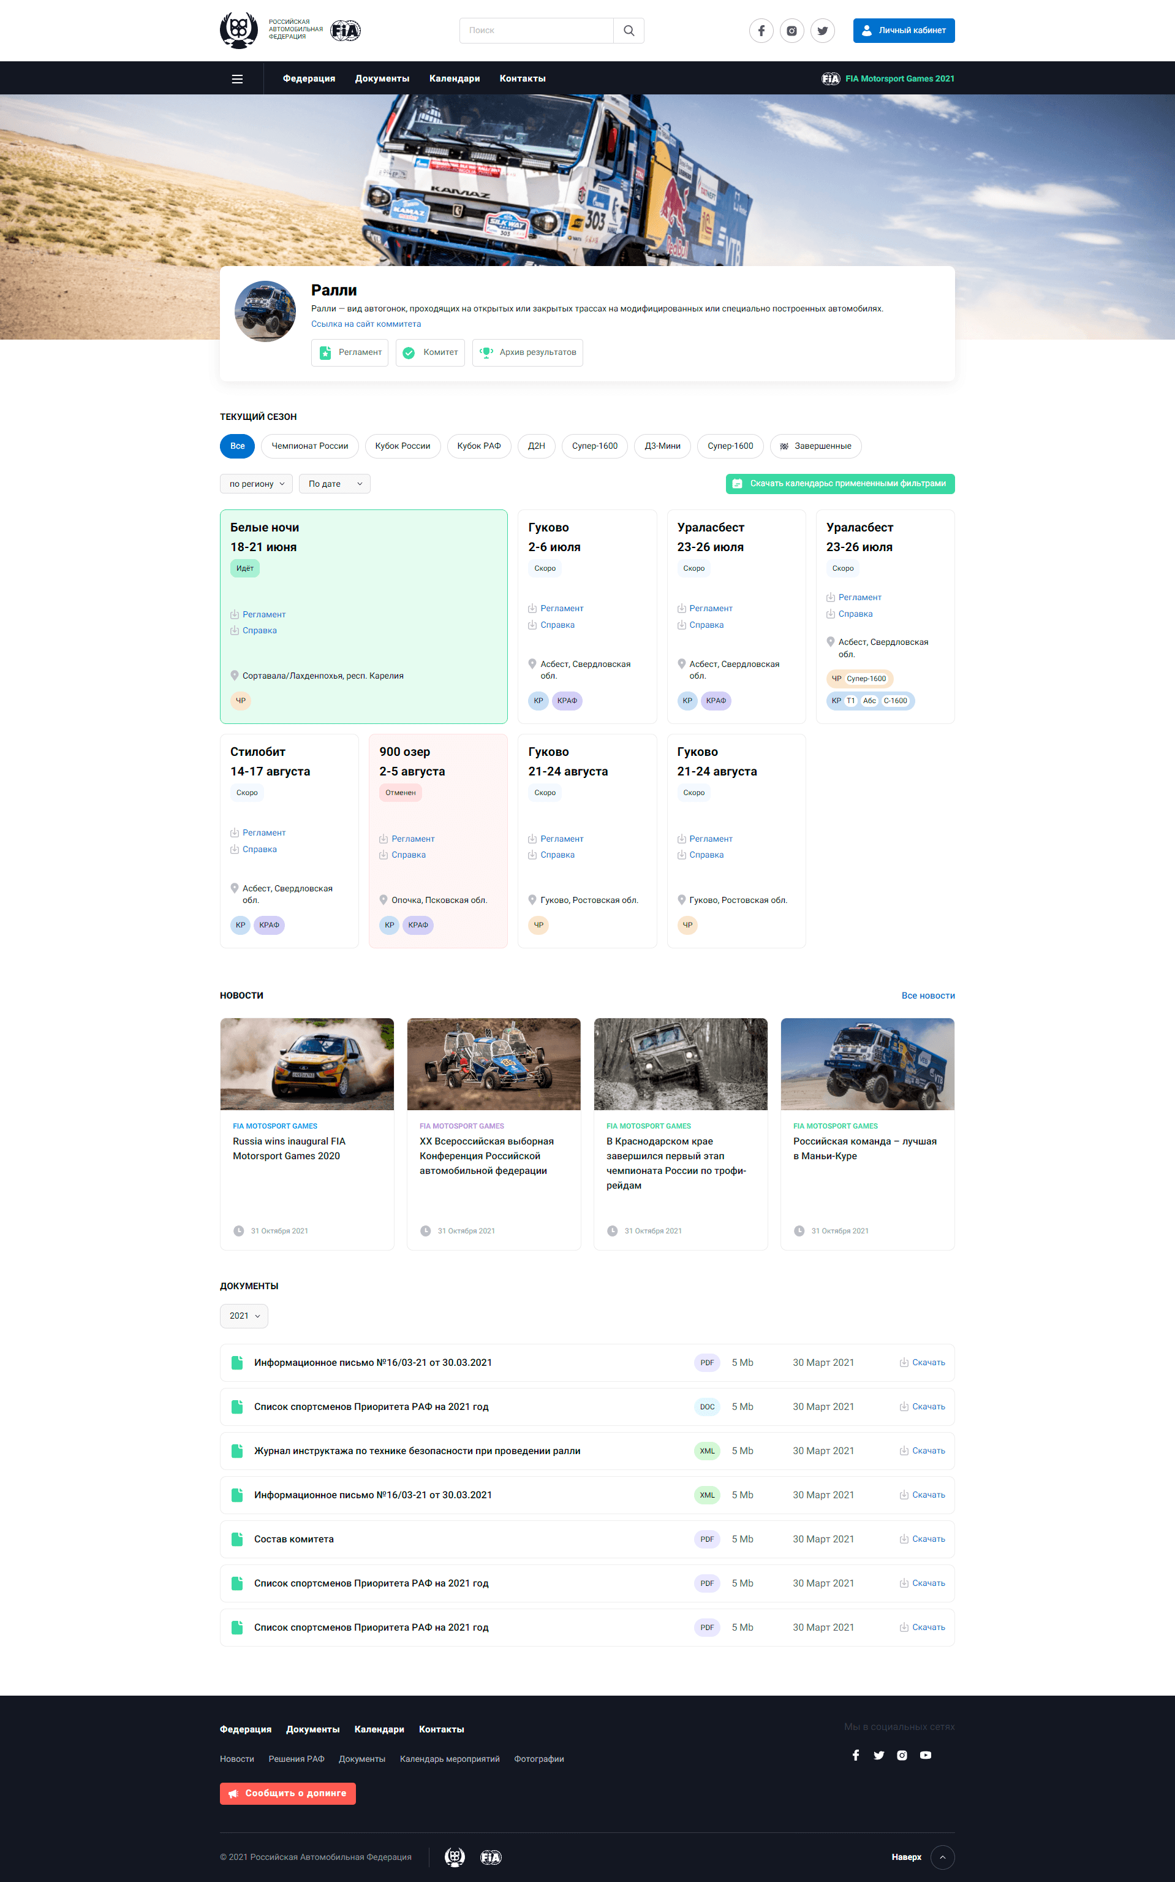Click the ЧР badge on Белые ночи card
Screen dimensions: 1175x1882
241,700
